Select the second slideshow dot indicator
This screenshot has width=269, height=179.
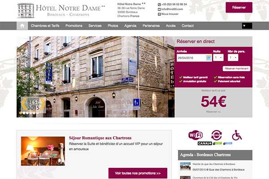(x=24, y=113)
